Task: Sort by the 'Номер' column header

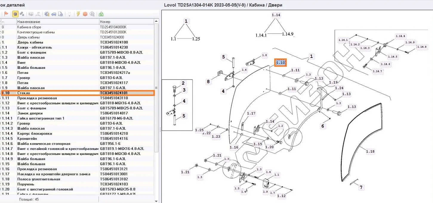Action: (x=127, y=22)
